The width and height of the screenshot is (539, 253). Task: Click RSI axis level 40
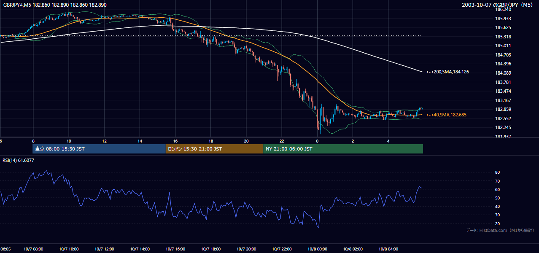pyautogui.click(x=497, y=206)
